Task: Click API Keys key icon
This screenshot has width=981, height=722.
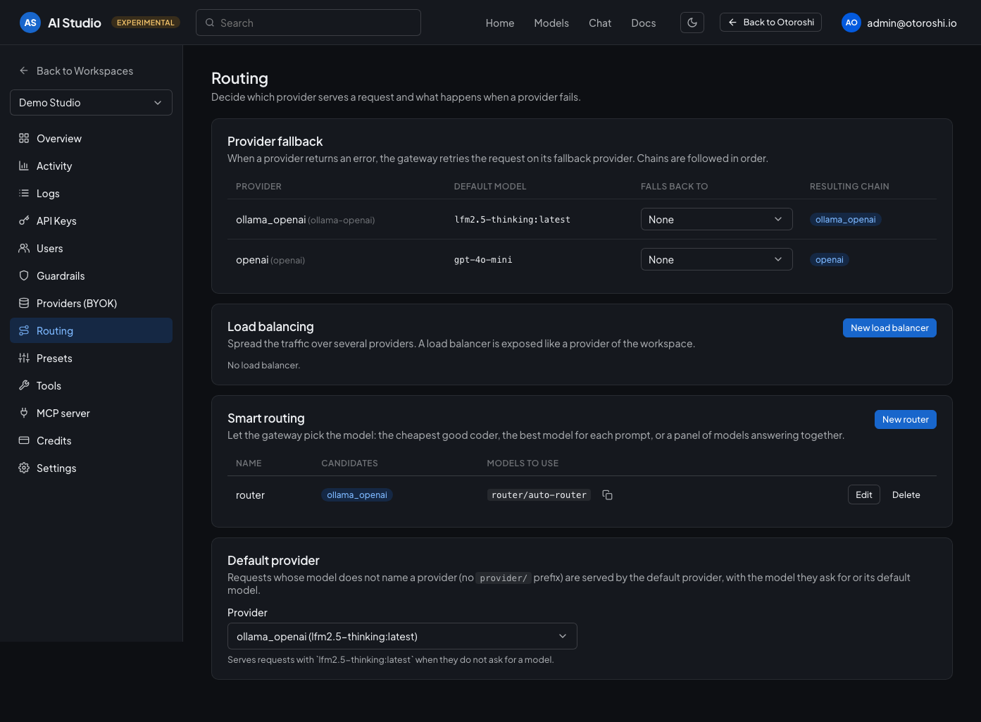Action: 24,220
